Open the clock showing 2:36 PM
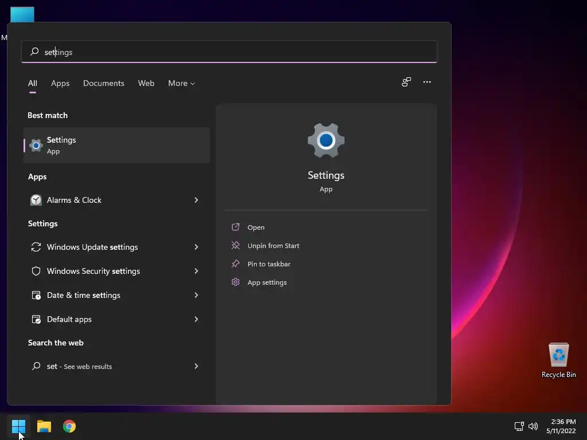 [x=561, y=426]
